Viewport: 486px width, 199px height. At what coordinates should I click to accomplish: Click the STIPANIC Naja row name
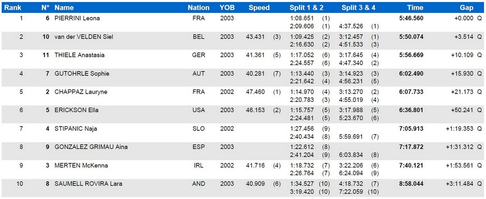75,129
